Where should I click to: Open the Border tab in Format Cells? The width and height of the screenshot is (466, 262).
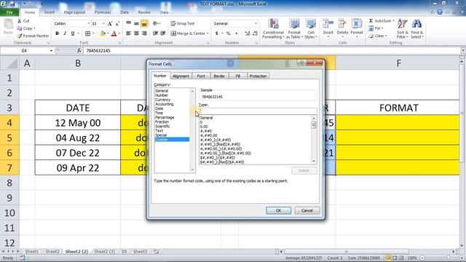coord(219,76)
